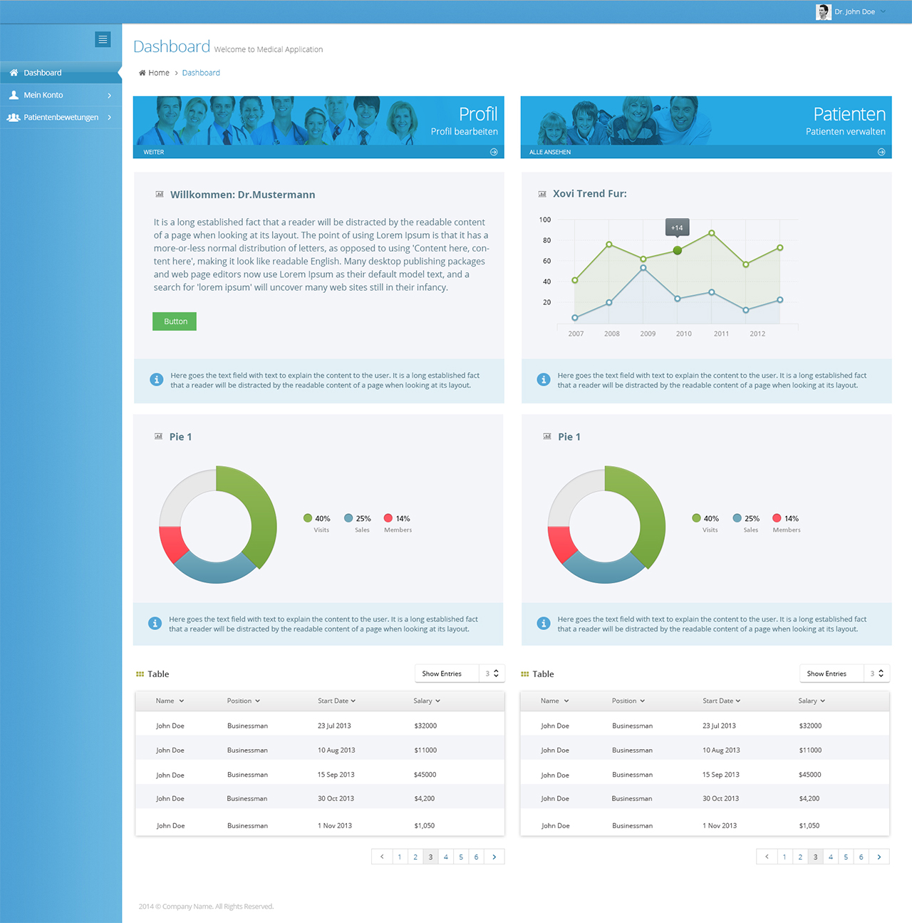This screenshot has height=923, width=912.
Task: Select Patientenbewetungen in the sidebar
Action: click(x=61, y=117)
